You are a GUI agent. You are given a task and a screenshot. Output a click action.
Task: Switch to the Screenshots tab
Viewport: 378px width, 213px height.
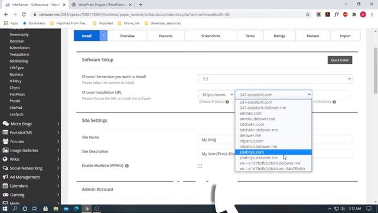coord(211,35)
